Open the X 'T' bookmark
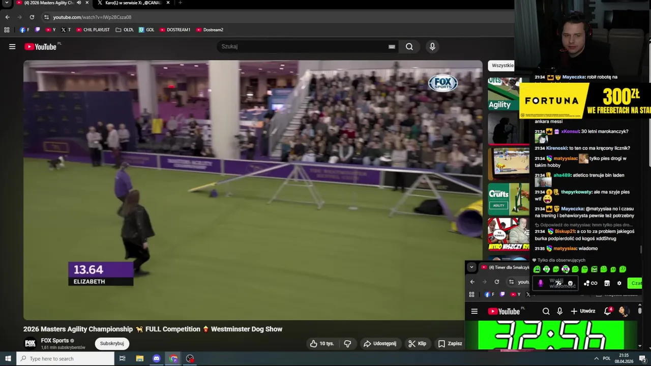 pos(66,30)
